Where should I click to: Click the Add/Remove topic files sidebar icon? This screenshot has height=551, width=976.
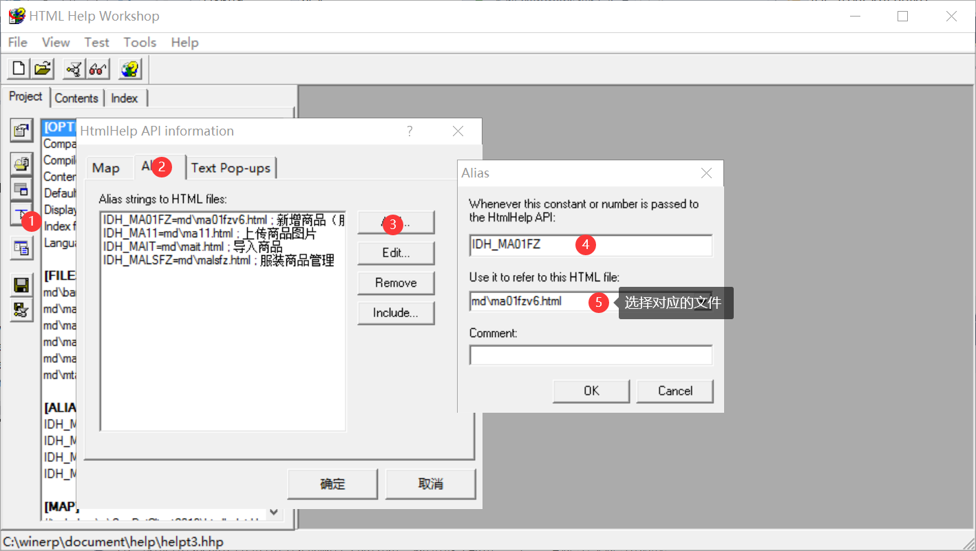point(22,164)
